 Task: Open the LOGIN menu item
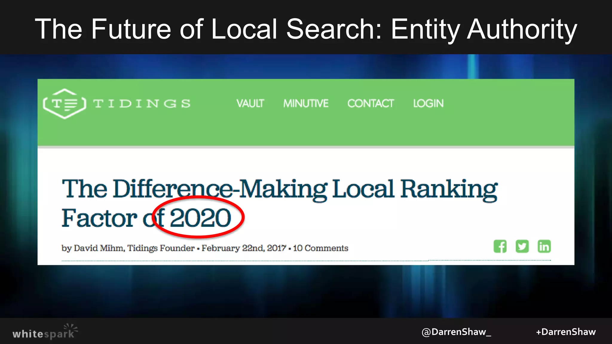click(428, 103)
